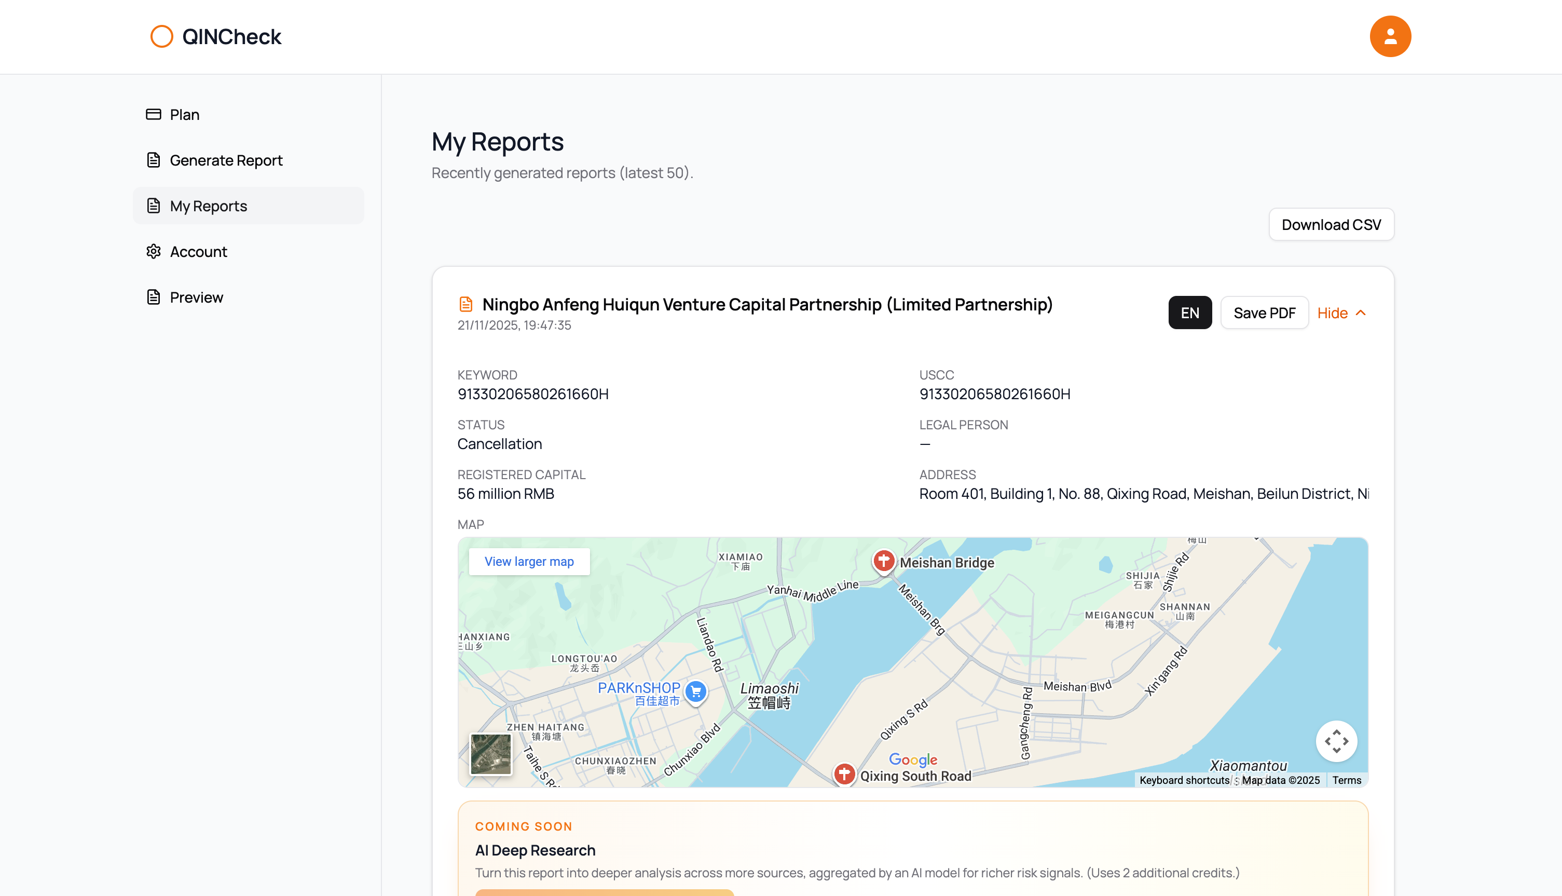This screenshot has height=896, width=1562.
Task: Click the map camera controls icon
Action: [1336, 741]
